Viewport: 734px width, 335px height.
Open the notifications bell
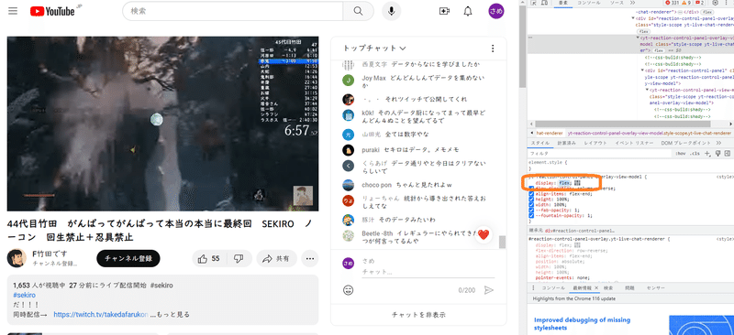(468, 11)
